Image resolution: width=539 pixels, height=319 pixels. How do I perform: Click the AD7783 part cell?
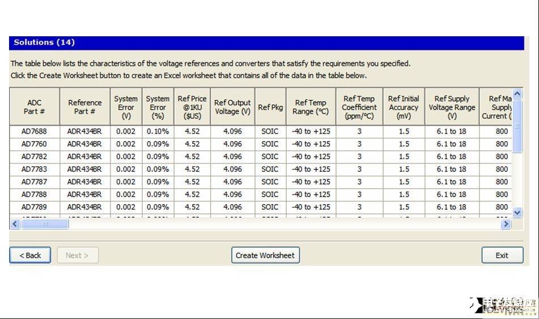pyautogui.click(x=34, y=169)
